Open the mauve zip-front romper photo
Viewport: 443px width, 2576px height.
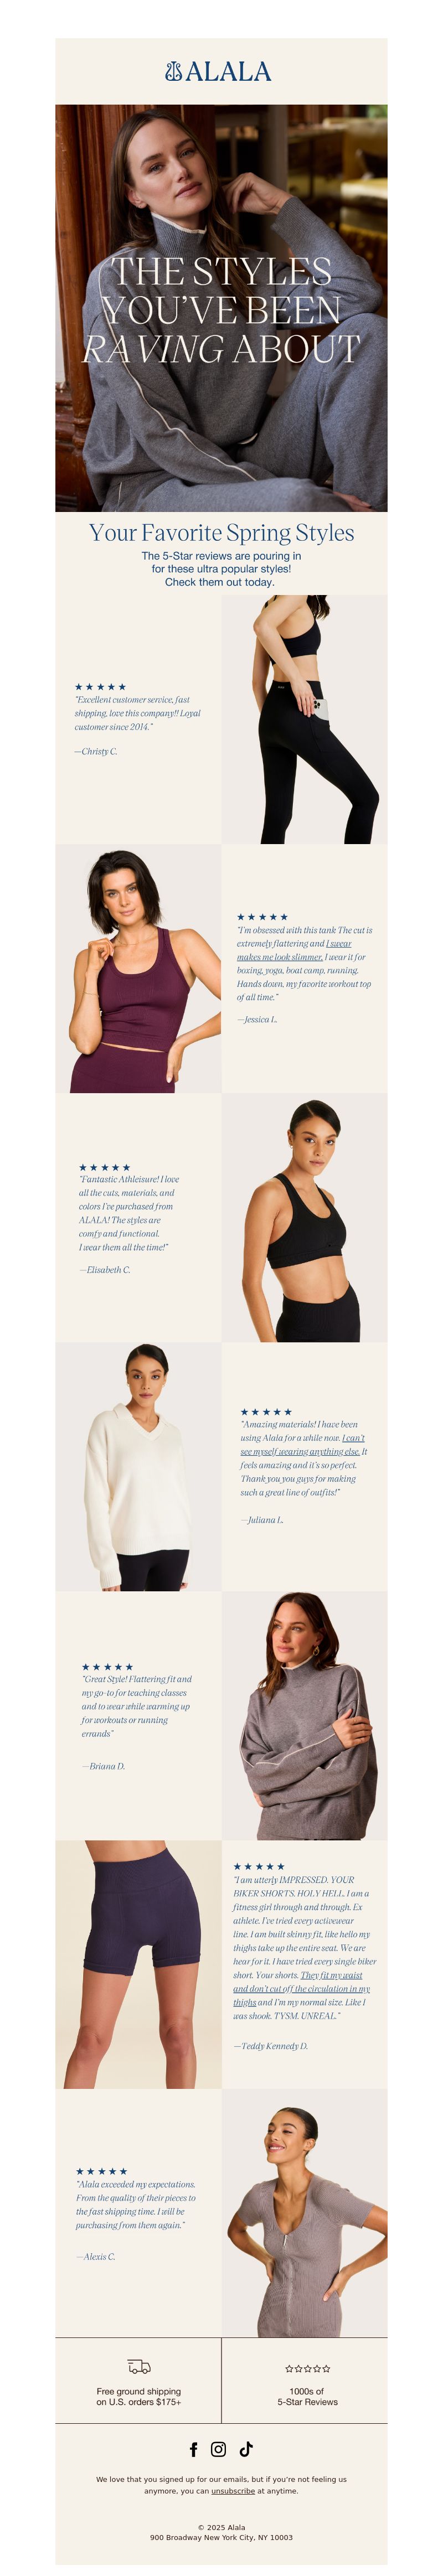click(x=305, y=2213)
